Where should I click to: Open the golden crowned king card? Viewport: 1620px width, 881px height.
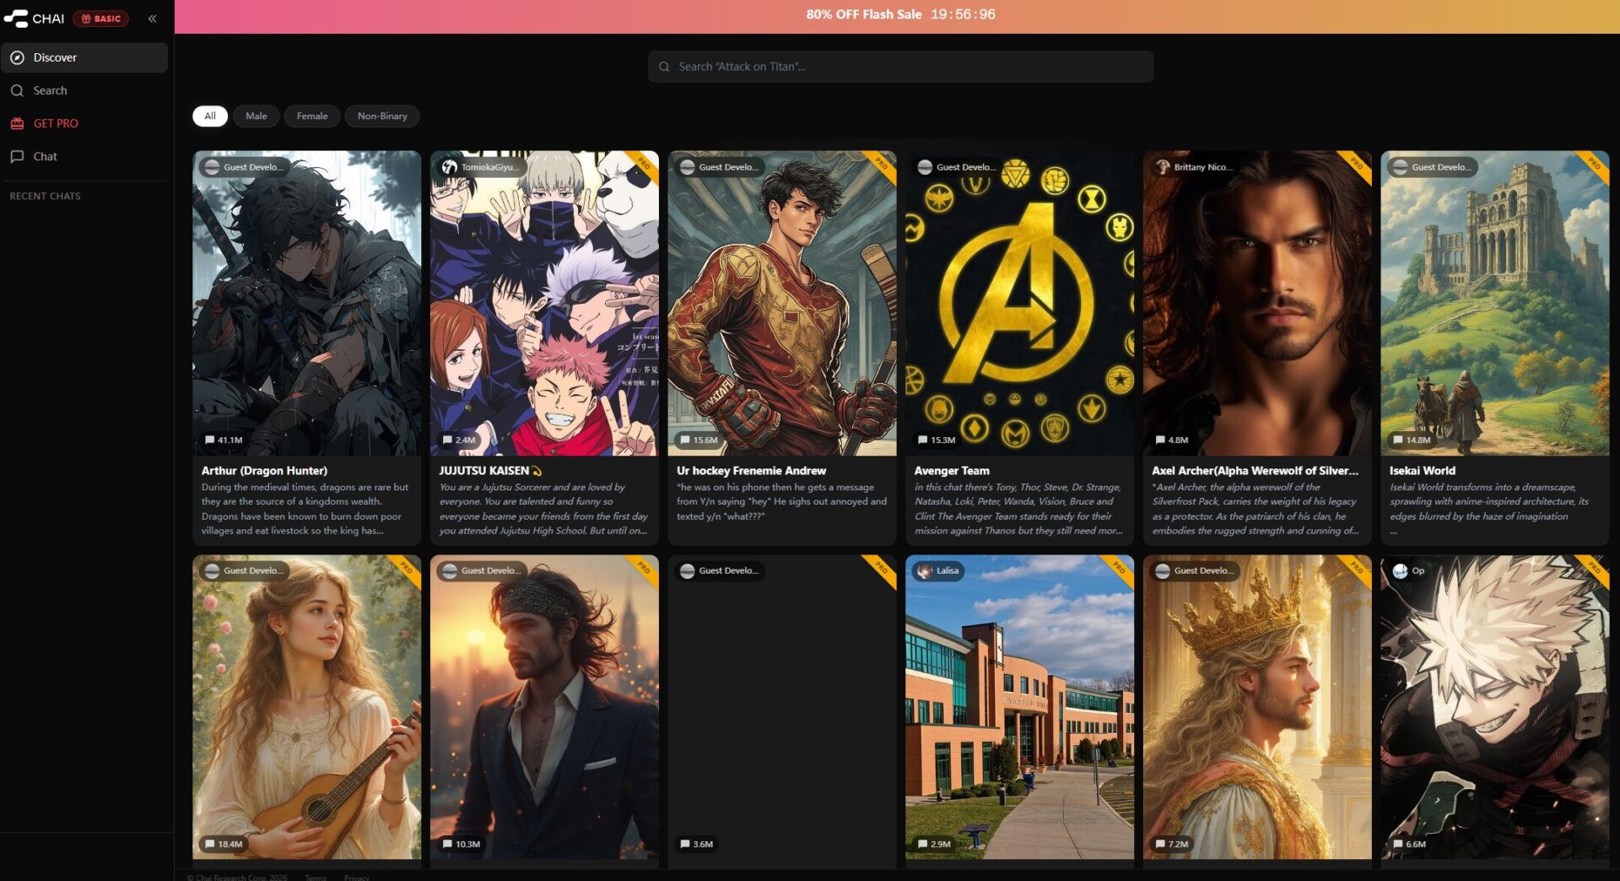pos(1257,707)
